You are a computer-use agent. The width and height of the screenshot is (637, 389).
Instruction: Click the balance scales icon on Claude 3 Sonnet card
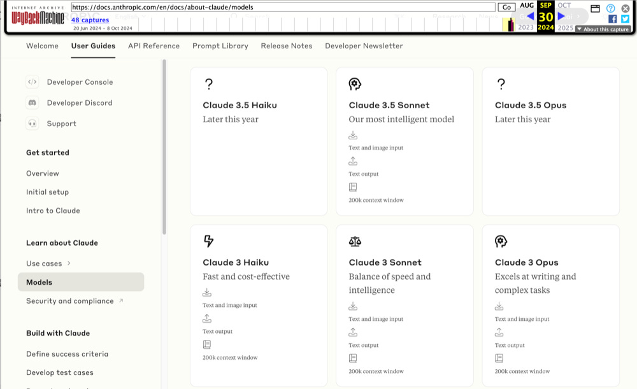click(x=355, y=241)
